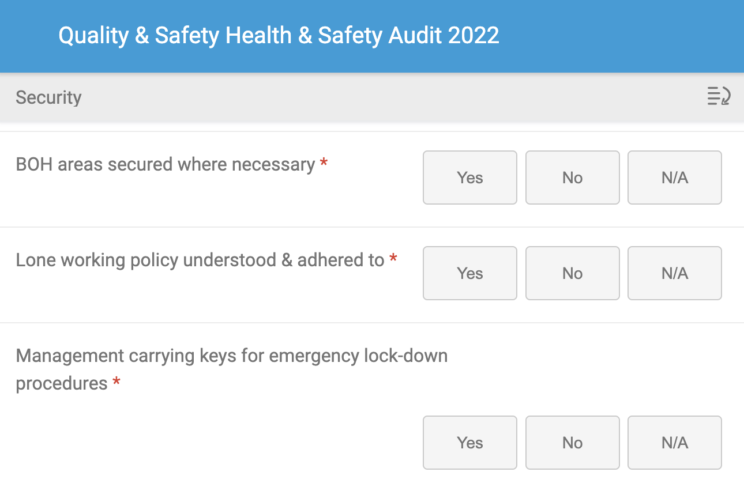Select Yes for BOH areas secured

point(469,178)
